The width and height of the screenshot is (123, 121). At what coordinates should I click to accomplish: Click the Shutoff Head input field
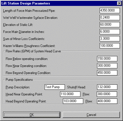[107, 87]
